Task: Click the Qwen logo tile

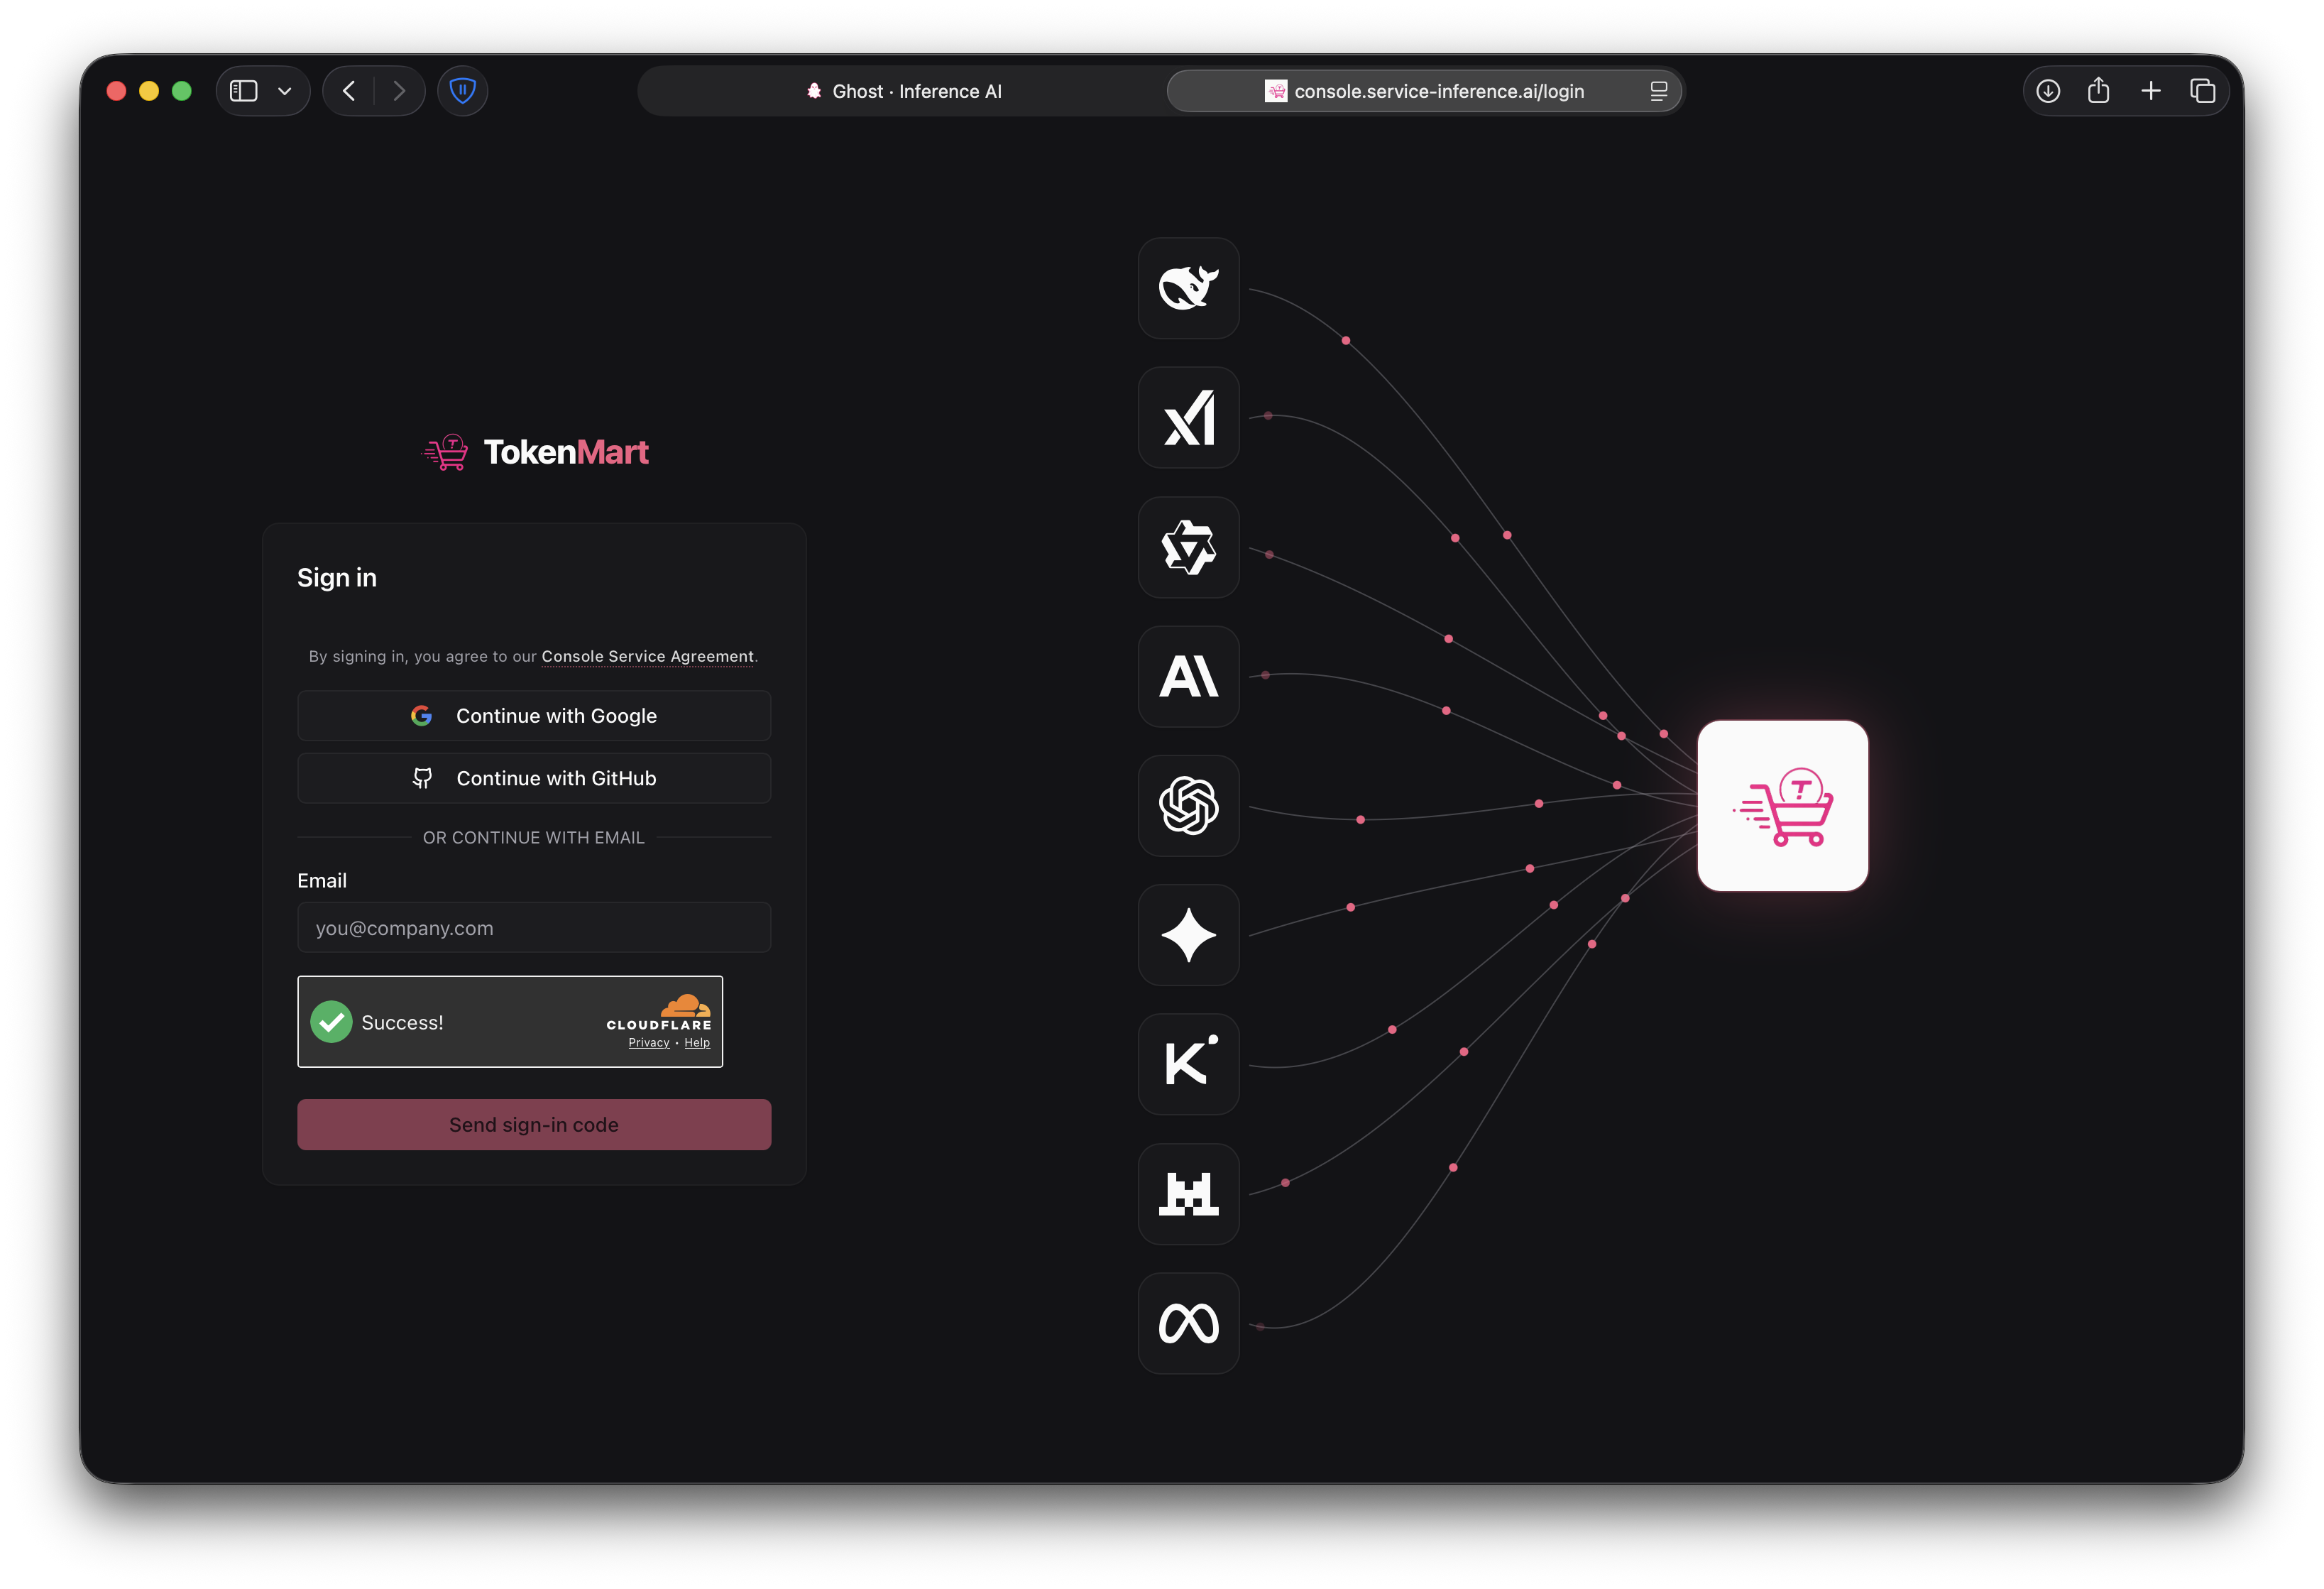Action: coord(1188,547)
